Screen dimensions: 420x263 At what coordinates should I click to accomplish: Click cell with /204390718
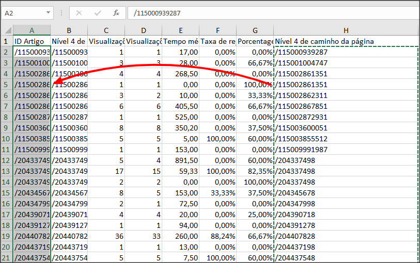pyautogui.click(x=346, y=215)
